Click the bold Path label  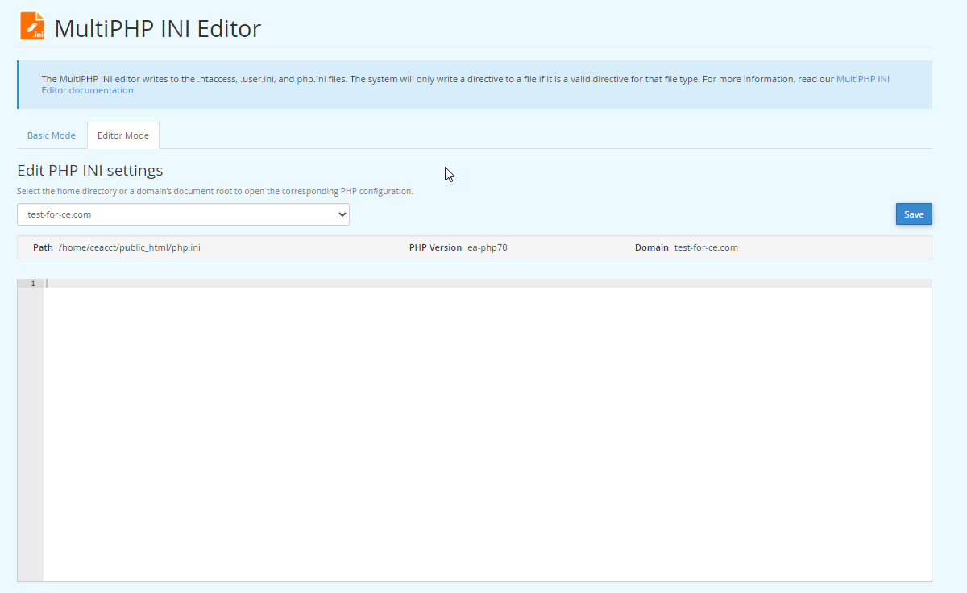click(x=43, y=247)
